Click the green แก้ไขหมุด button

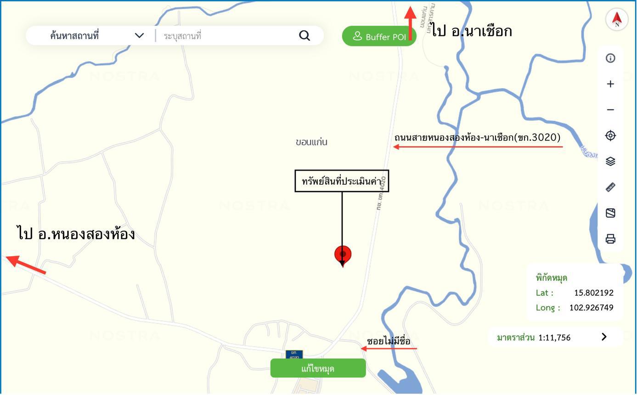point(318,368)
